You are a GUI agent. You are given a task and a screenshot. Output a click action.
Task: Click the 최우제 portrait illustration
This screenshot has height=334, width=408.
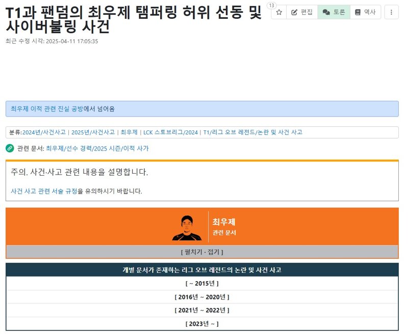click(187, 228)
